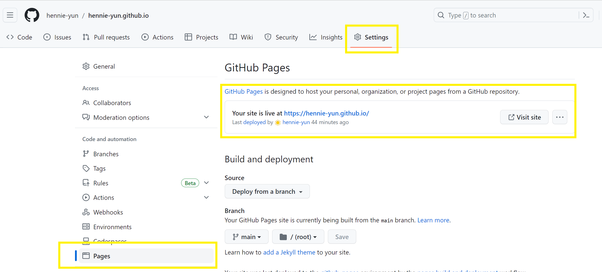Image resolution: width=602 pixels, height=272 pixels.
Task: Click the Moderation options comment icon
Action: click(x=86, y=117)
